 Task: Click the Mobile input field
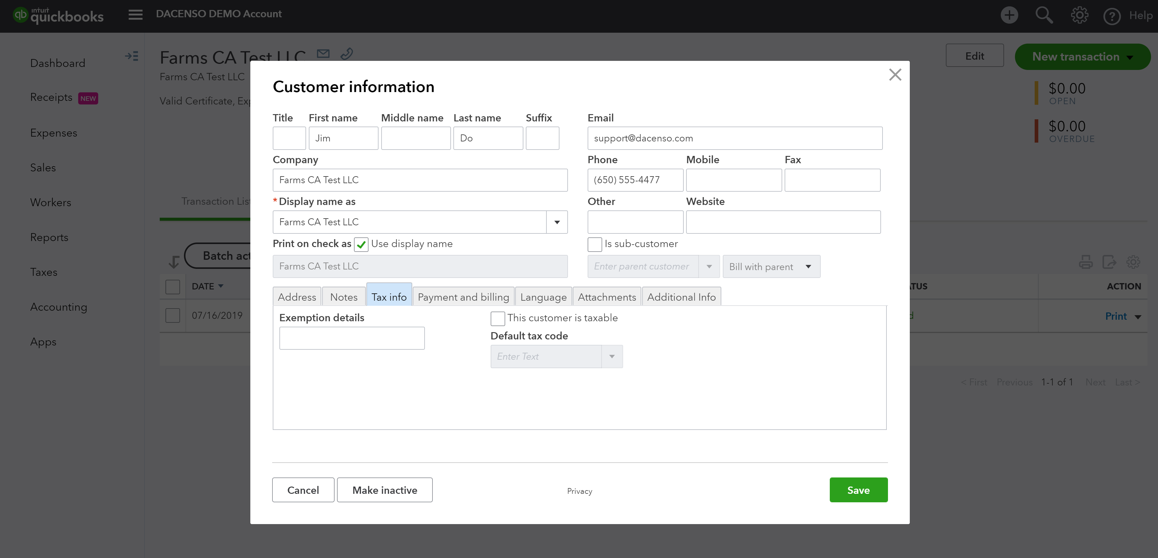734,180
